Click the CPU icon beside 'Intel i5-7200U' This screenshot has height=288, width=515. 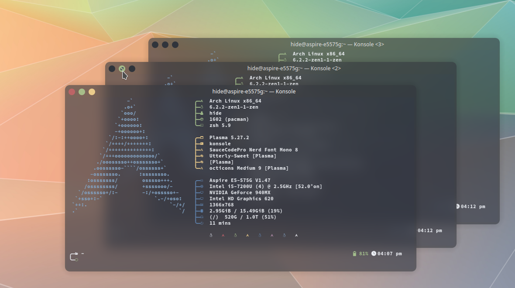(202, 186)
